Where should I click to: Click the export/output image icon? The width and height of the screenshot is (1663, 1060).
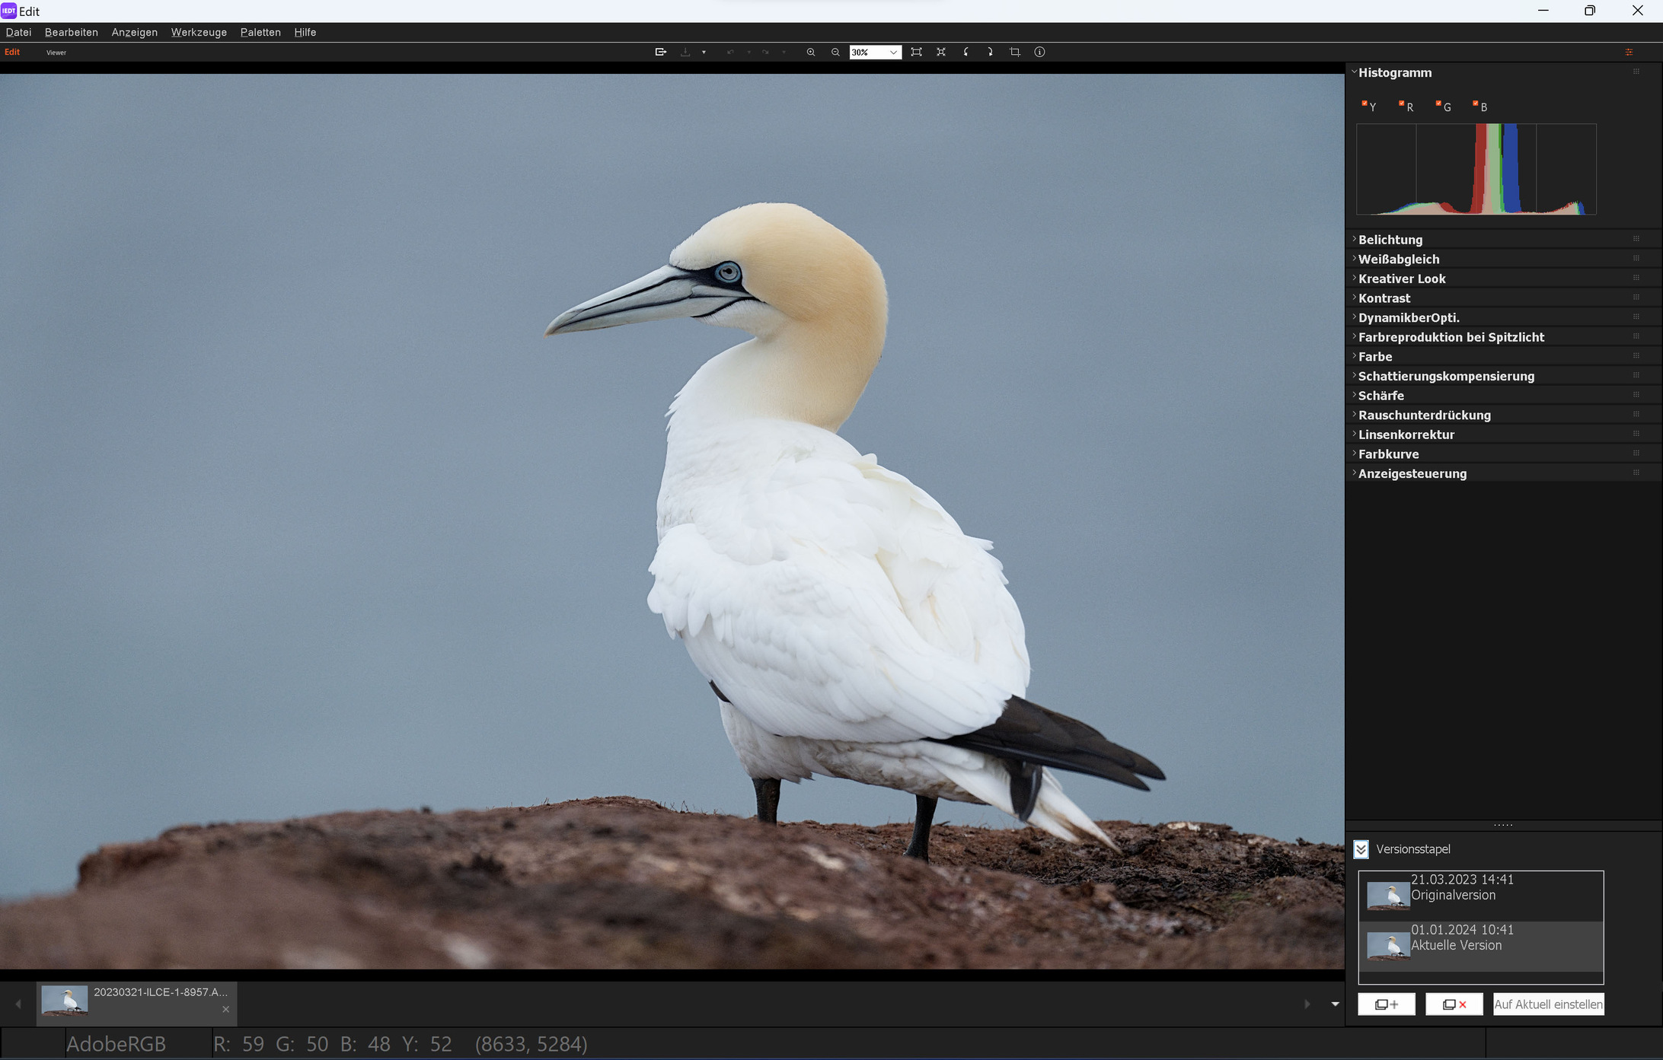[660, 53]
